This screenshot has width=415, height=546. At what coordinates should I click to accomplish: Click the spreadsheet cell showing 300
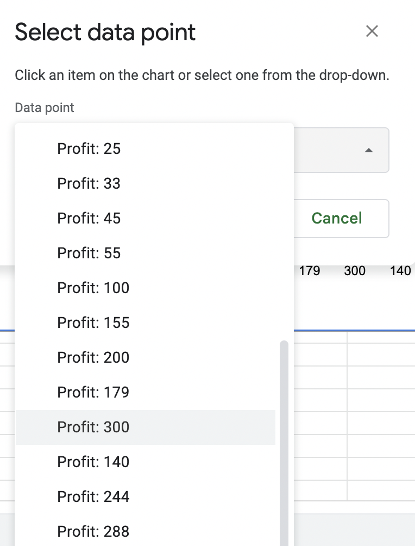click(x=355, y=270)
